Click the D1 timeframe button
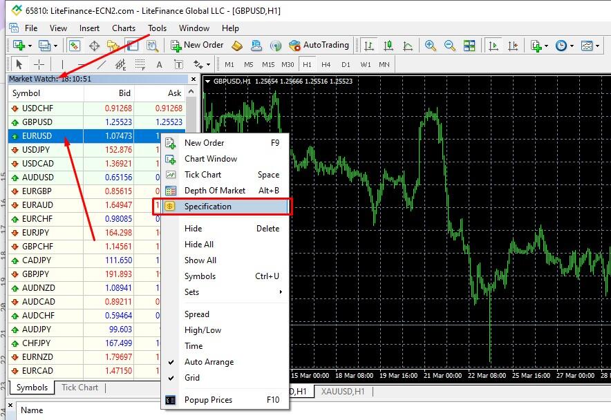 346,64
